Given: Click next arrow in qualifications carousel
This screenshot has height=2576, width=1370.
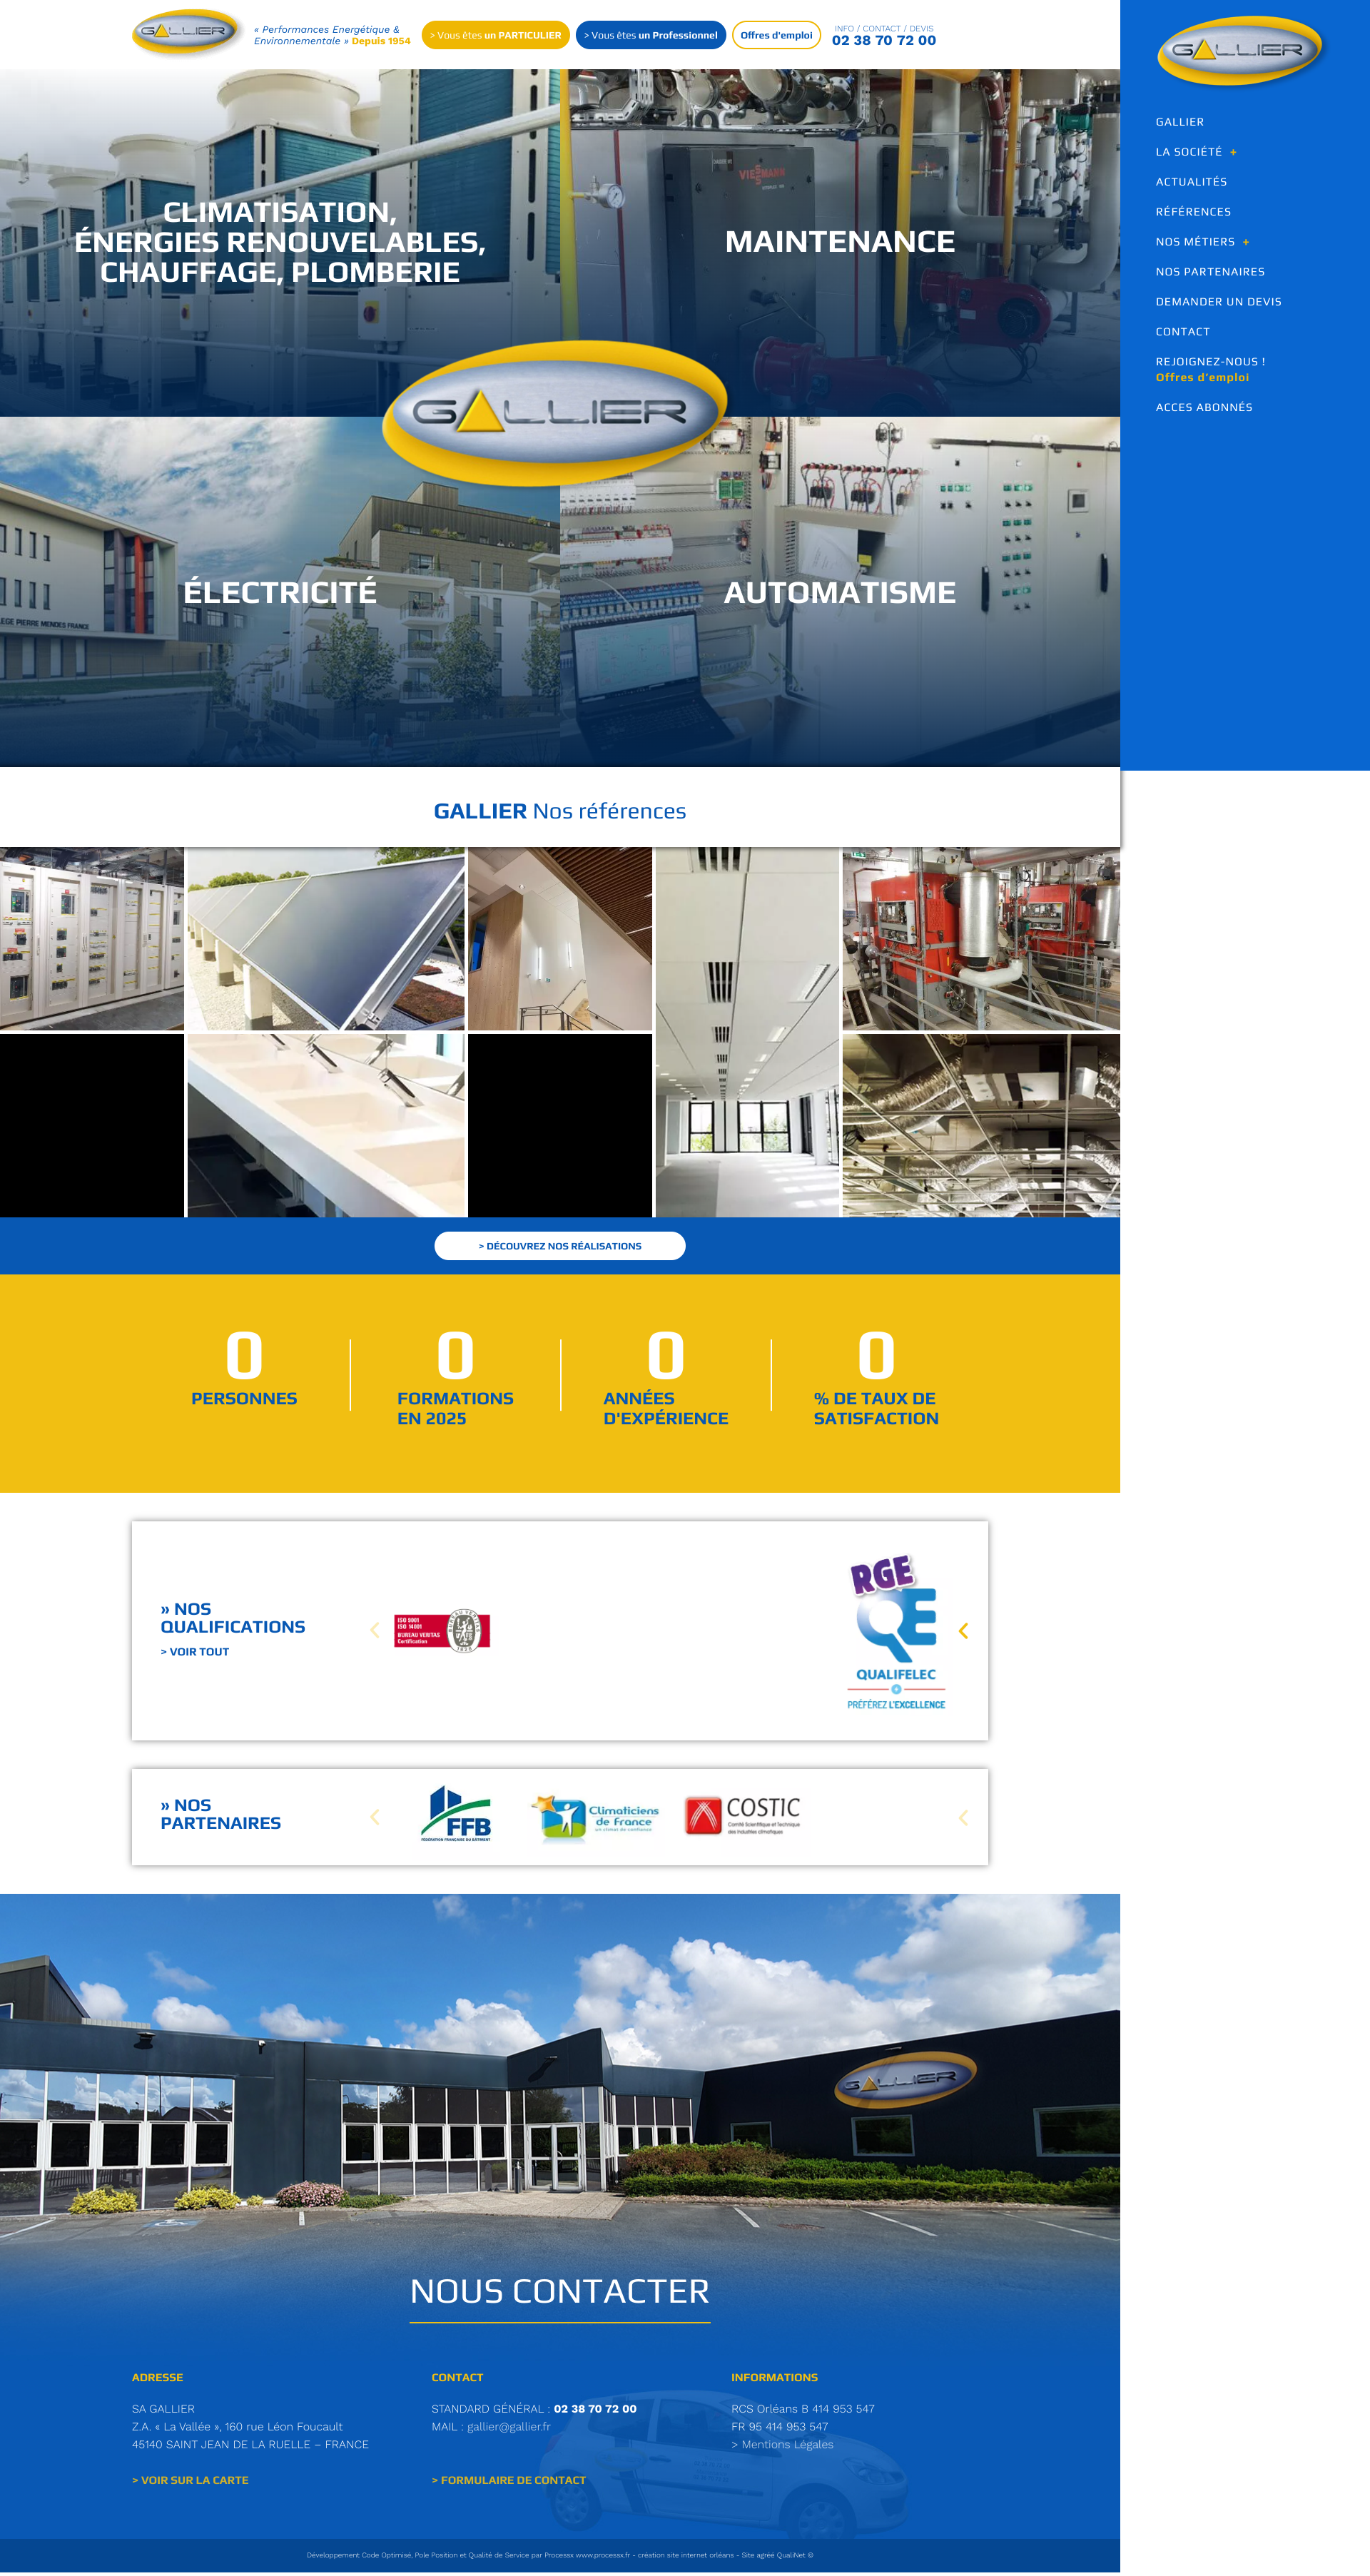Looking at the screenshot, I should click(963, 1631).
